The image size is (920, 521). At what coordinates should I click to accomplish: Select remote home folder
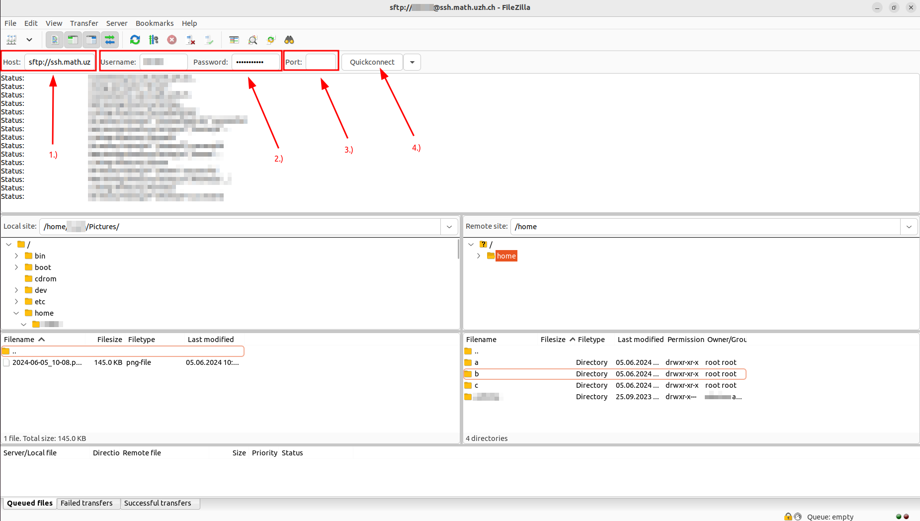[506, 256]
